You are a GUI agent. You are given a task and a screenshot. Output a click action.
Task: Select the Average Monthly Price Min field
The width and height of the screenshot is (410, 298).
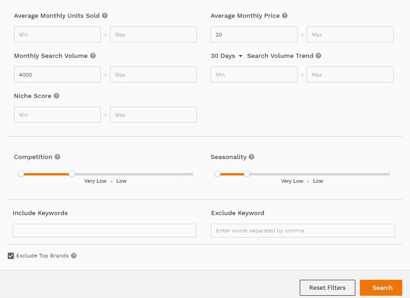[x=254, y=35]
